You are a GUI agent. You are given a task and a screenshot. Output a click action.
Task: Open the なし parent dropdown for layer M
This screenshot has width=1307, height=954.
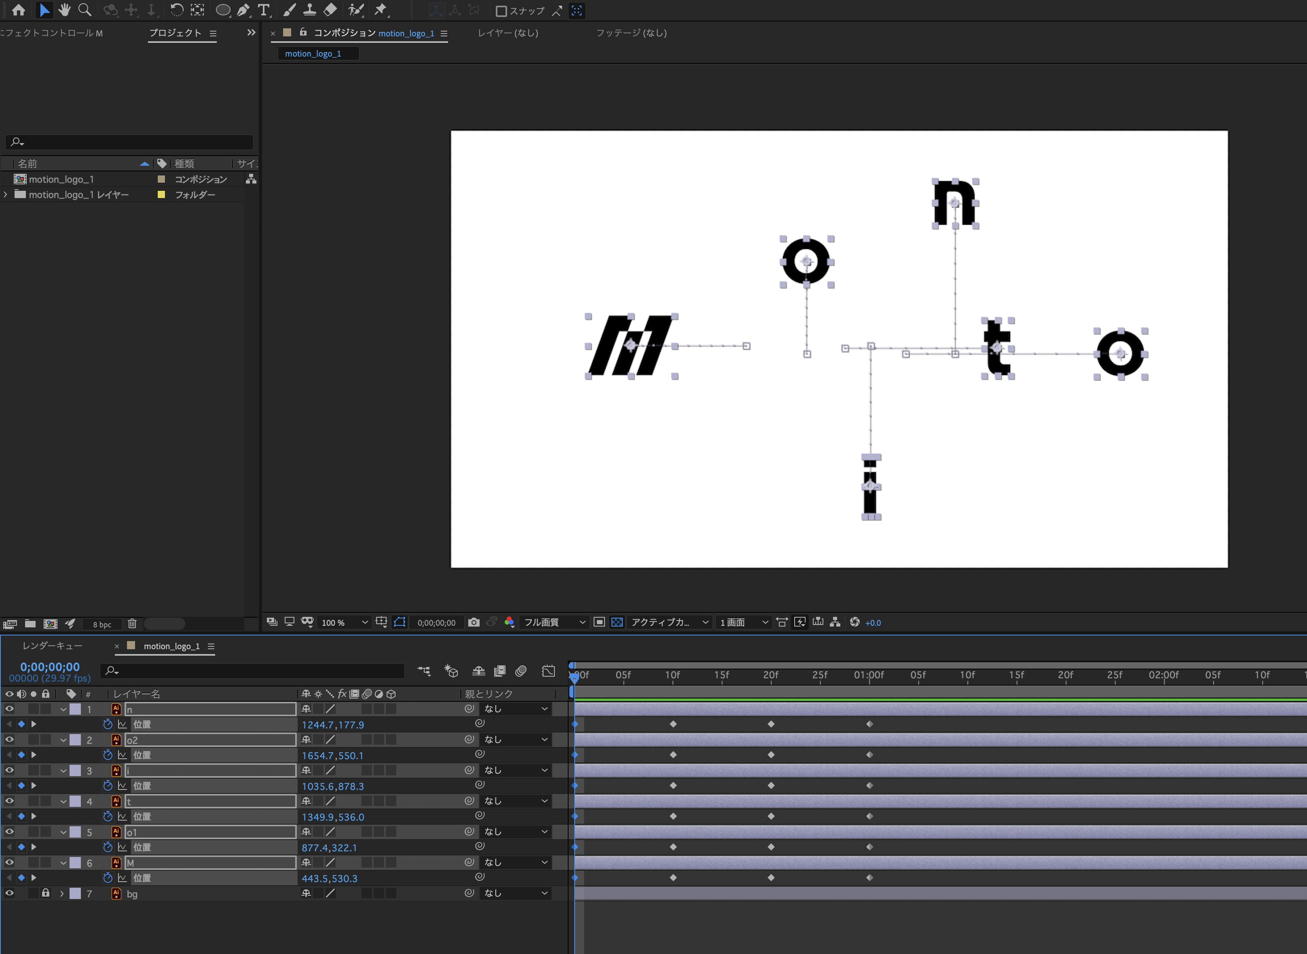pyautogui.click(x=516, y=862)
